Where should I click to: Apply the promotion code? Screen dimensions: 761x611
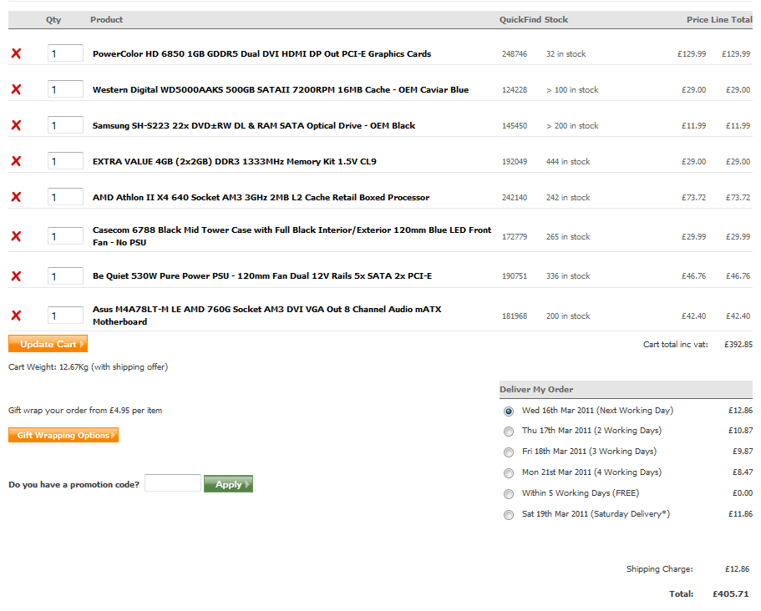[228, 484]
